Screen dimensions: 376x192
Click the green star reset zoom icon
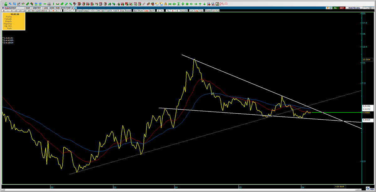pos(187,4)
